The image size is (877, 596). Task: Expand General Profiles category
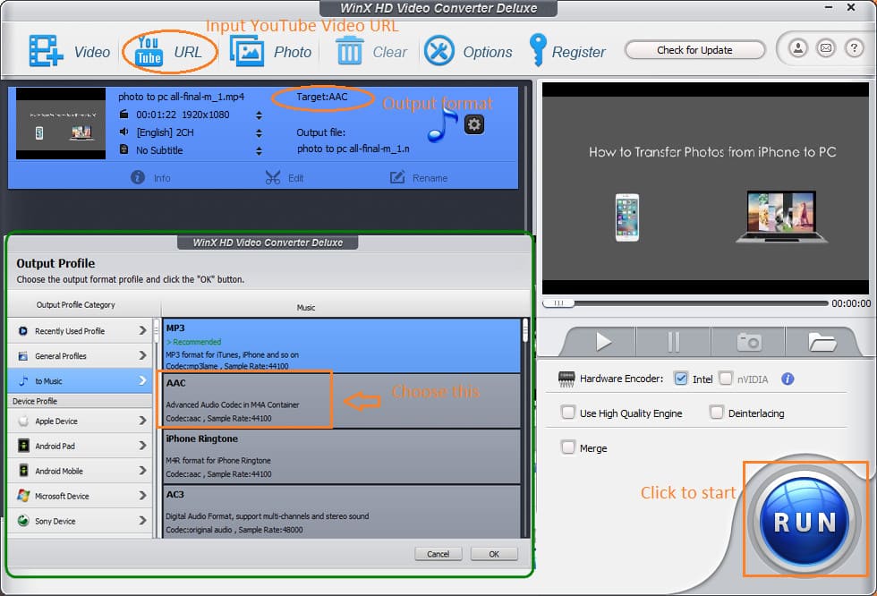tap(80, 355)
